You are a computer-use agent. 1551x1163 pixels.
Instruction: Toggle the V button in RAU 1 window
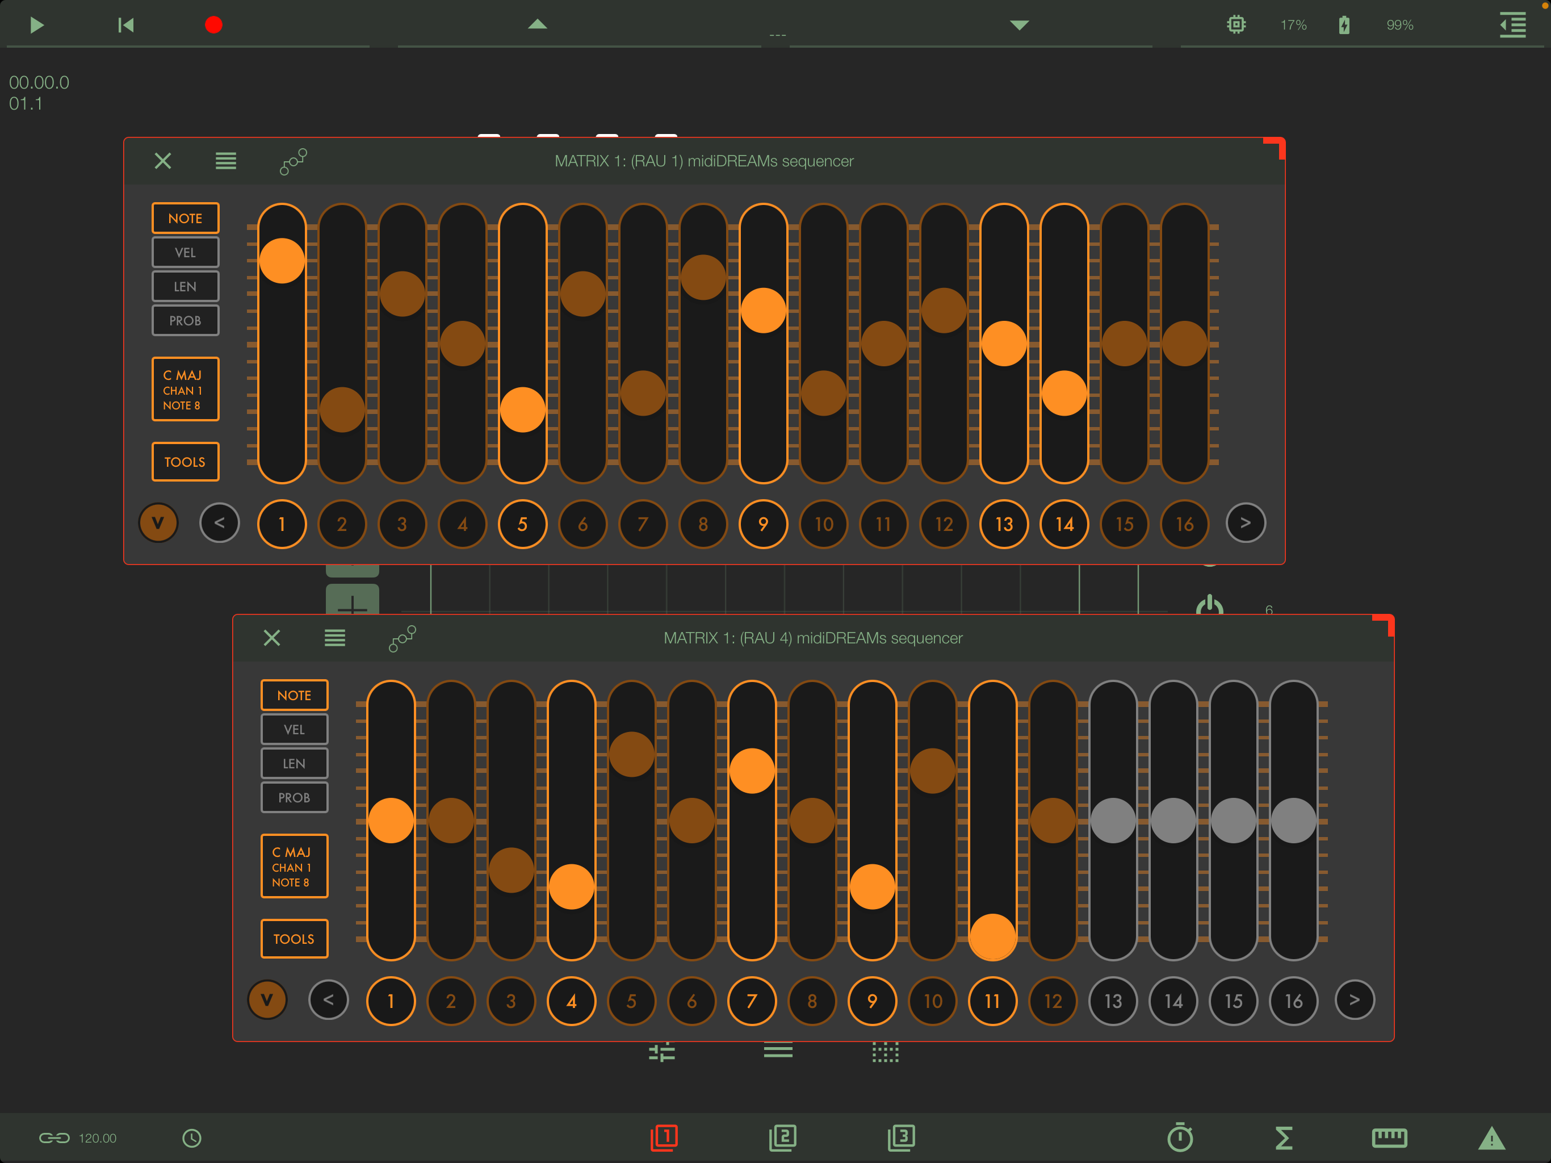point(158,523)
